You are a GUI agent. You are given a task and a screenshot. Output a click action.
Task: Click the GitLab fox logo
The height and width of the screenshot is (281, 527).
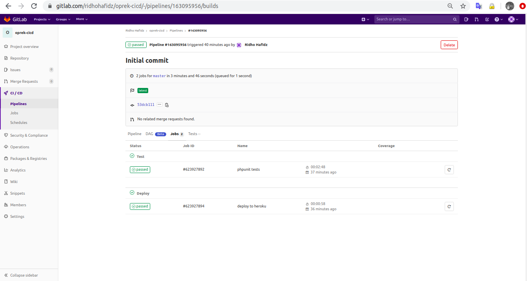(7, 19)
